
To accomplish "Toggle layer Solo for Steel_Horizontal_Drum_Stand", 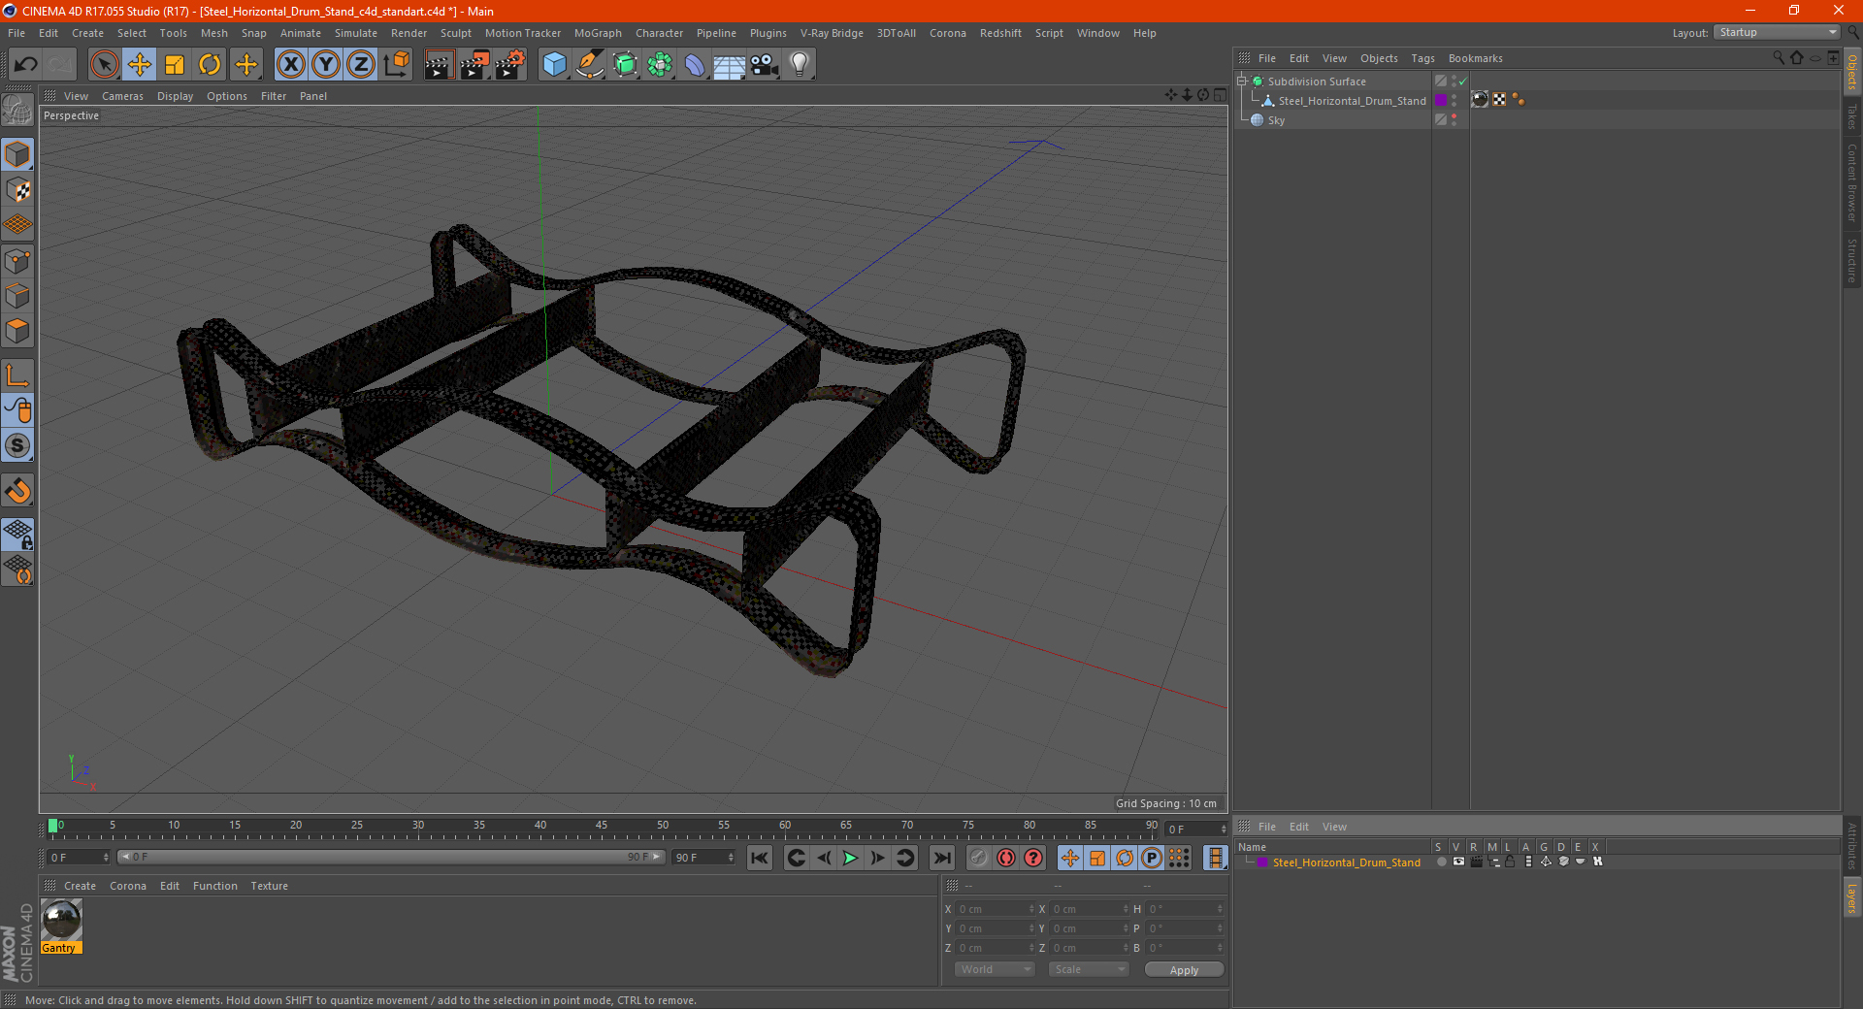I will (x=1442, y=862).
